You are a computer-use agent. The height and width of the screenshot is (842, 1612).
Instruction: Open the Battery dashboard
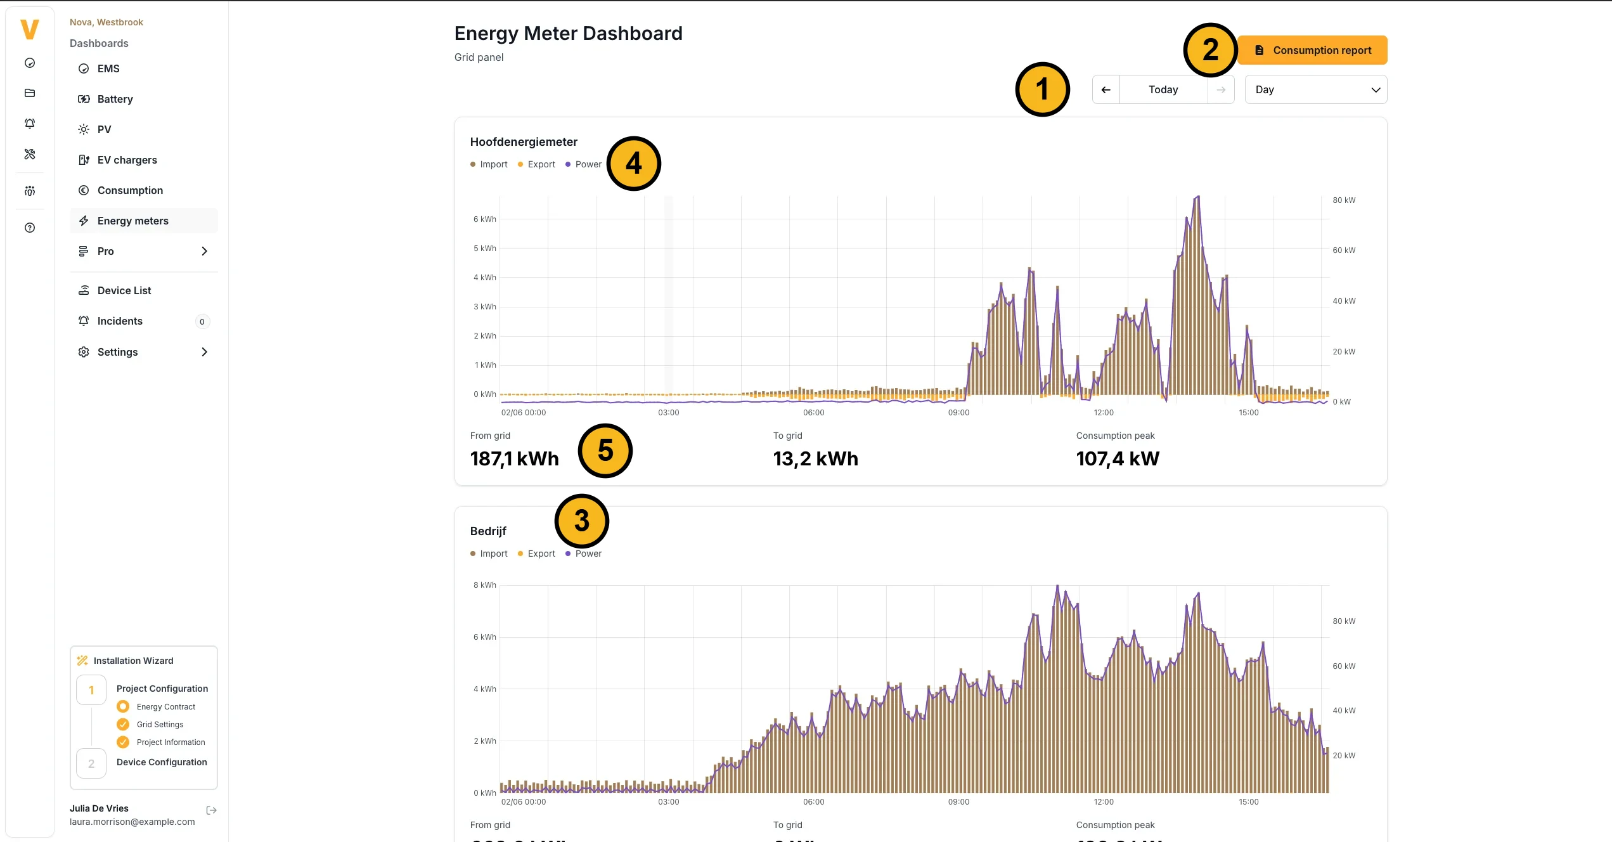click(x=144, y=99)
